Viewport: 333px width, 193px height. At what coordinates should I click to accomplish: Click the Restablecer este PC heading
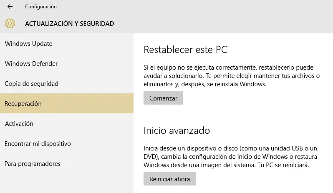click(185, 50)
